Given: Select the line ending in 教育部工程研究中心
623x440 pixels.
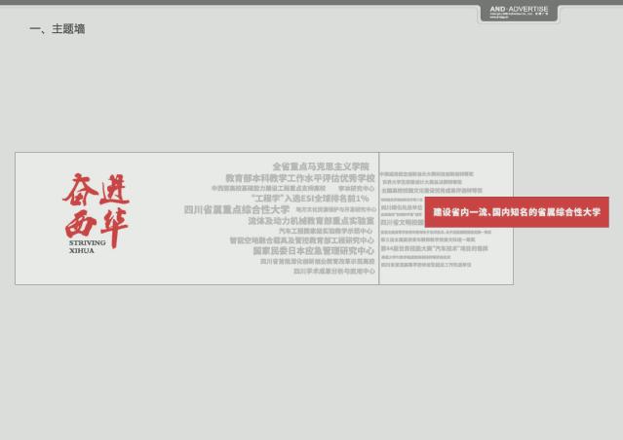Looking at the screenshot, I should 302,240.
